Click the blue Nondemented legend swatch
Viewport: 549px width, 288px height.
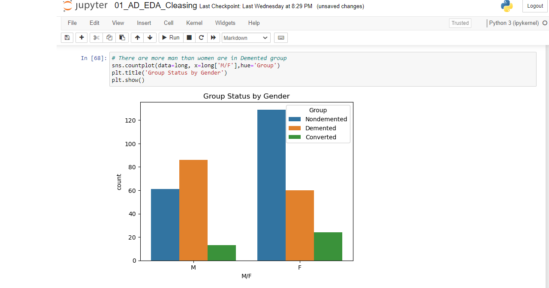295,119
